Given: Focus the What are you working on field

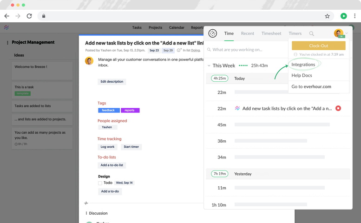Looking at the screenshot, I should pos(246,50).
